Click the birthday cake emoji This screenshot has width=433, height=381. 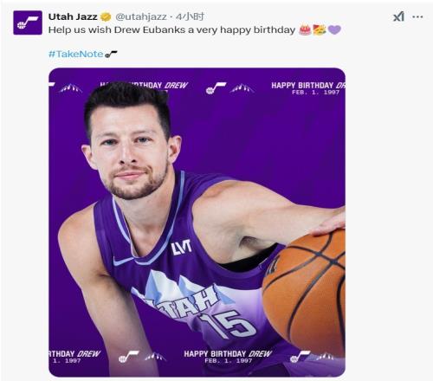pos(305,29)
